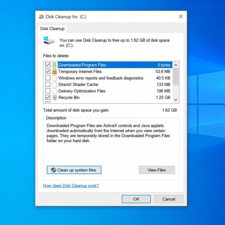Click the 133 MB size value
225x225 pixels.
coord(163,84)
